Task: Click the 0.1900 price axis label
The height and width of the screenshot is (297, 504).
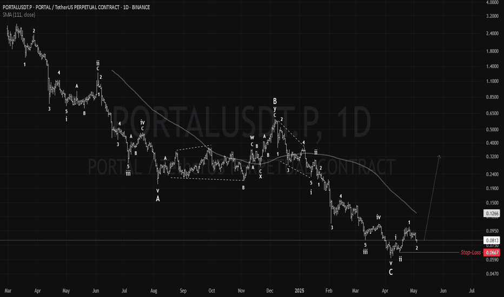Action: 492,188
